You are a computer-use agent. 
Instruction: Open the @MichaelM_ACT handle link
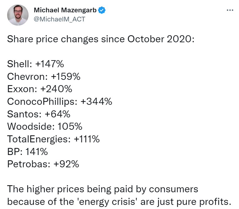pyautogui.click(x=59, y=19)
